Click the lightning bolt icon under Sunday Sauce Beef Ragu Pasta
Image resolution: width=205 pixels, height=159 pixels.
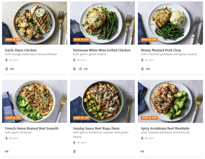(x=74, y=143)
